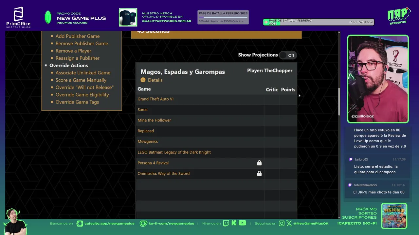Click the lock icon on Persona 4 Revival row
The image size is (419, 235).
point(259,163)
